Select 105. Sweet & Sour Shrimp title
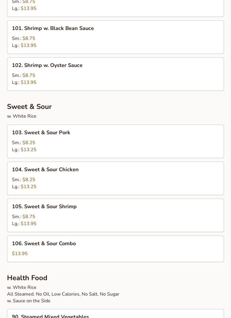The image size is (231, 318). click(44, 206)
